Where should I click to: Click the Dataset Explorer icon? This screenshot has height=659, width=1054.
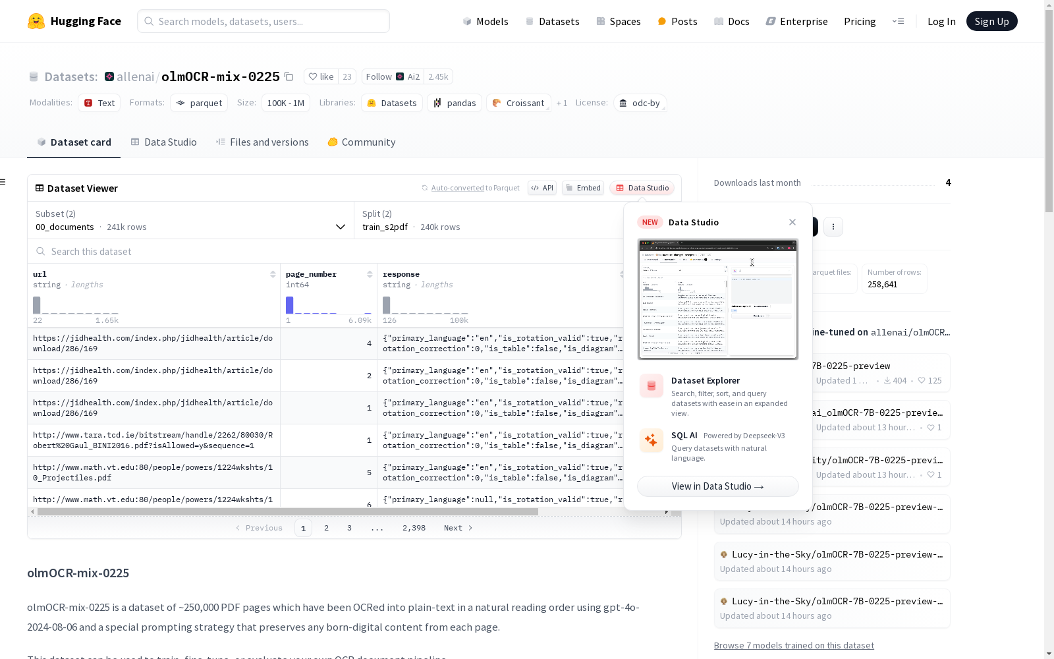(652, 386)
